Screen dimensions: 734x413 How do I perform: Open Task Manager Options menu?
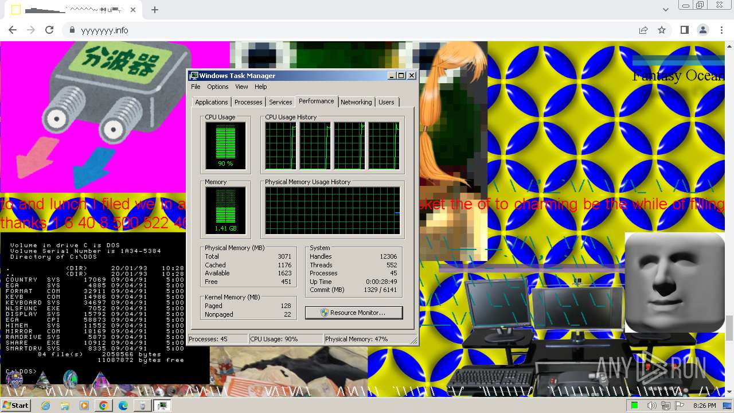click(x=217, y=87)
